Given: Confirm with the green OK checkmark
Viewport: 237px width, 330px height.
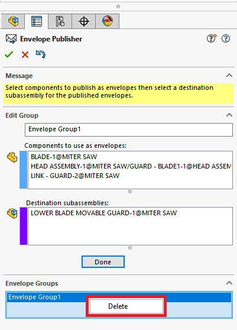Looking at the screenshot, I should [9, 55].
